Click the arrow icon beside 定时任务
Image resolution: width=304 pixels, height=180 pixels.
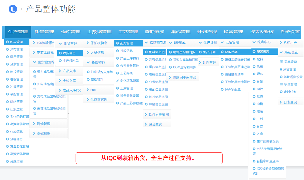(281, 92)
